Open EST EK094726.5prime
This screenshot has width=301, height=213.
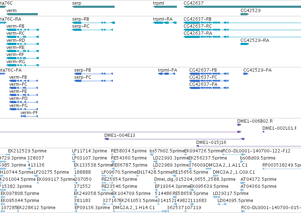point(203,151)
